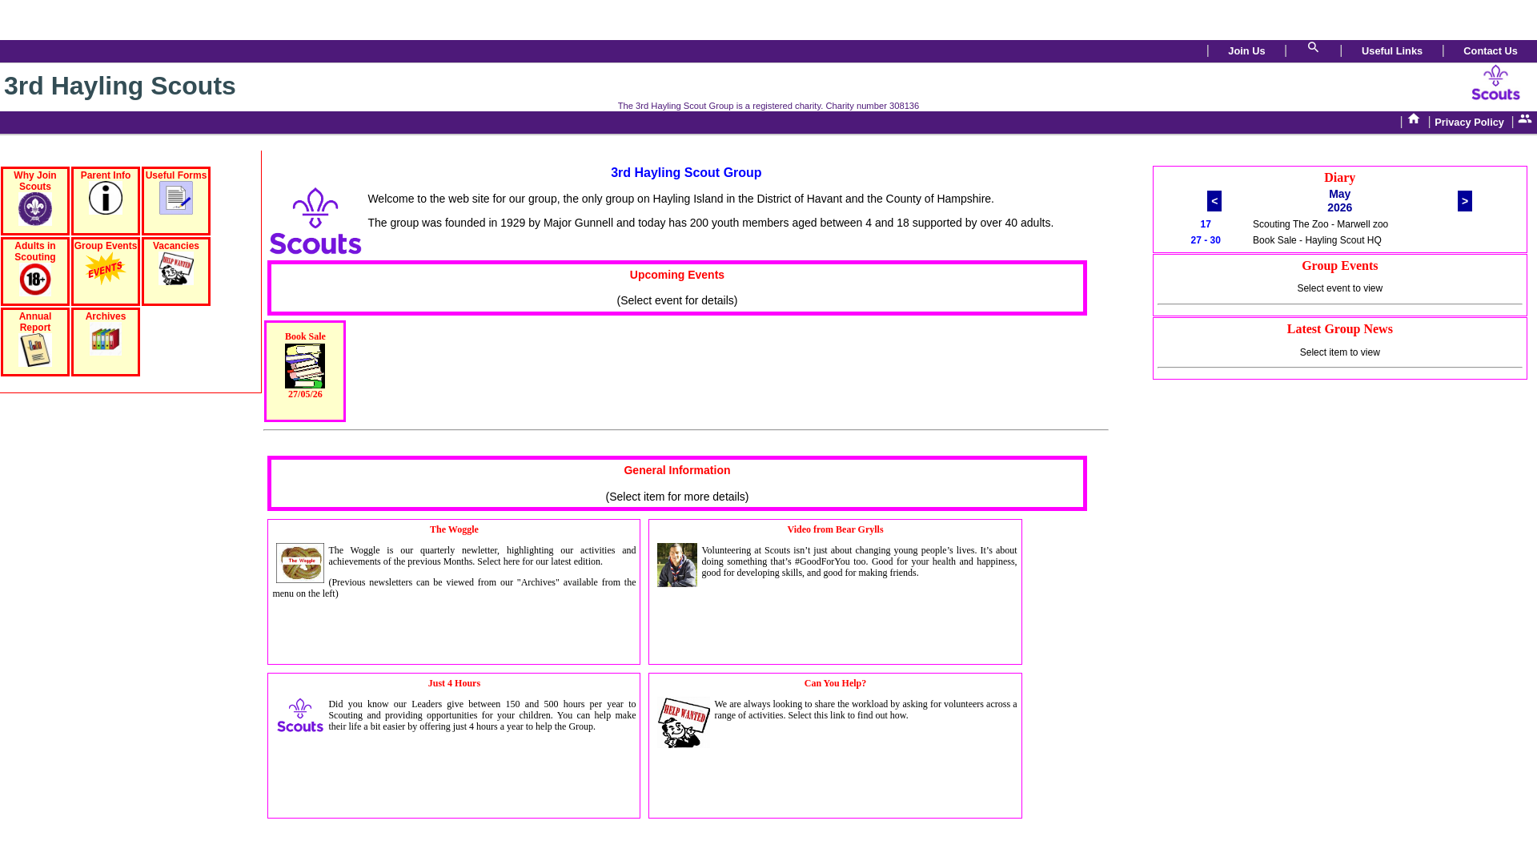The height and width of the screenshot is (865, 1537).
Task: Click the Annual Report label
Action: (35, 322)
